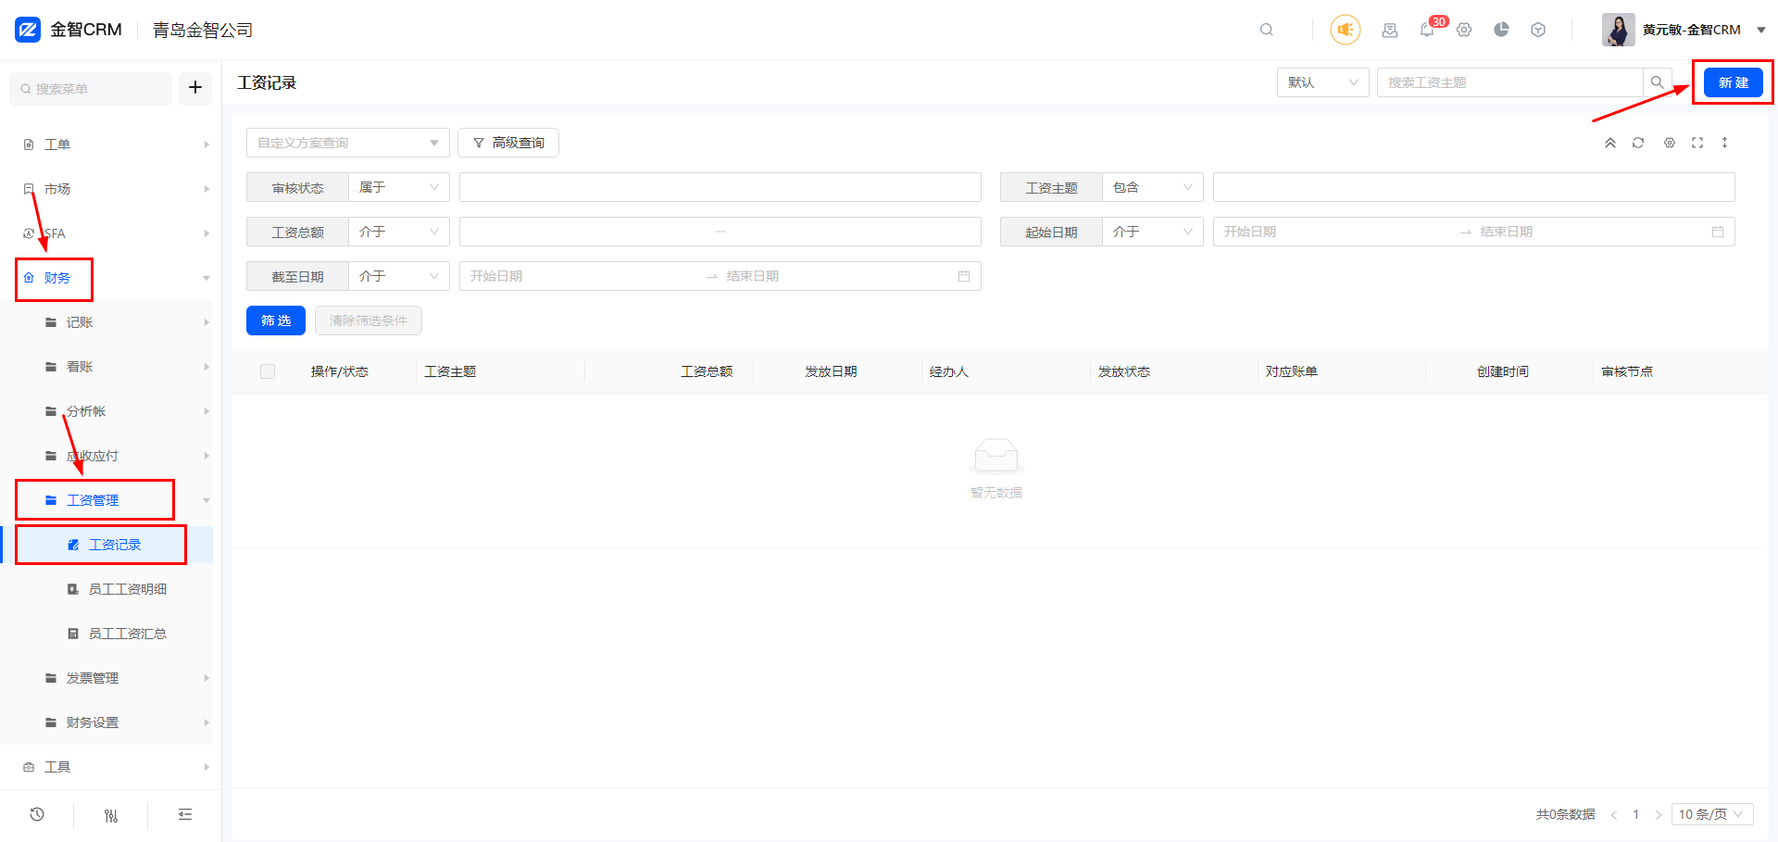The height and width of the screenshot is (842, 1778).
Task: Click the 筛选 button
Action: [276, 320]
